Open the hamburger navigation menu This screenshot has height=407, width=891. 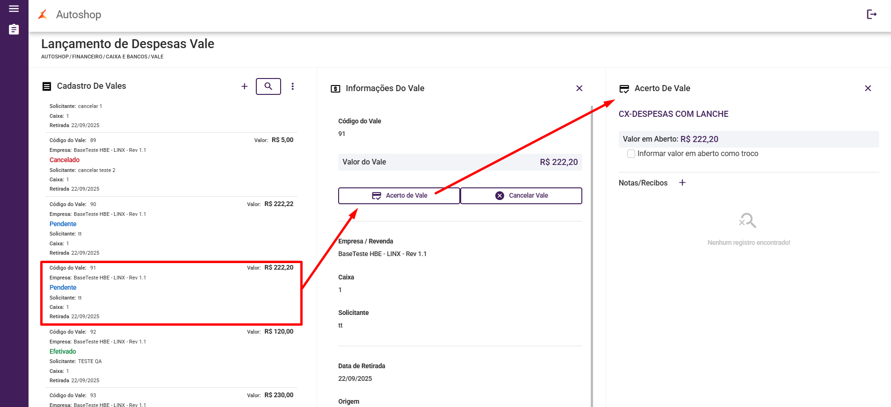click(14, 9)
